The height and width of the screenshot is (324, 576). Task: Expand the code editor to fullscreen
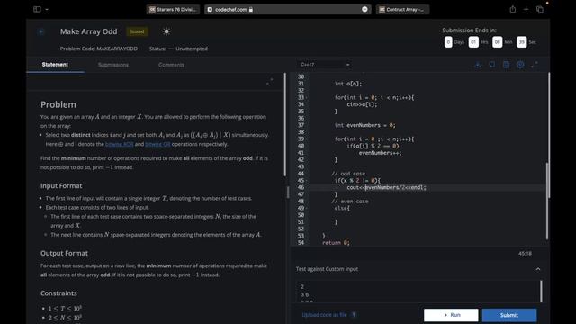point(535,65)
